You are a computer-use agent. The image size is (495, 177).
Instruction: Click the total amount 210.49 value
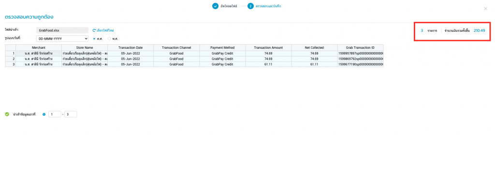click(479, 30)
